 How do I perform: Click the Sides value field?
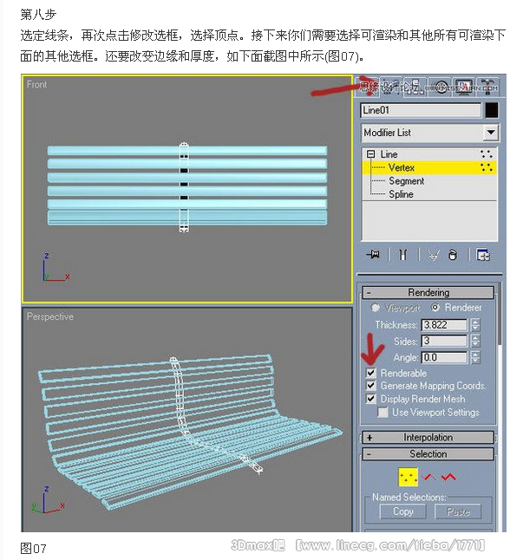(x=444, y=341)
